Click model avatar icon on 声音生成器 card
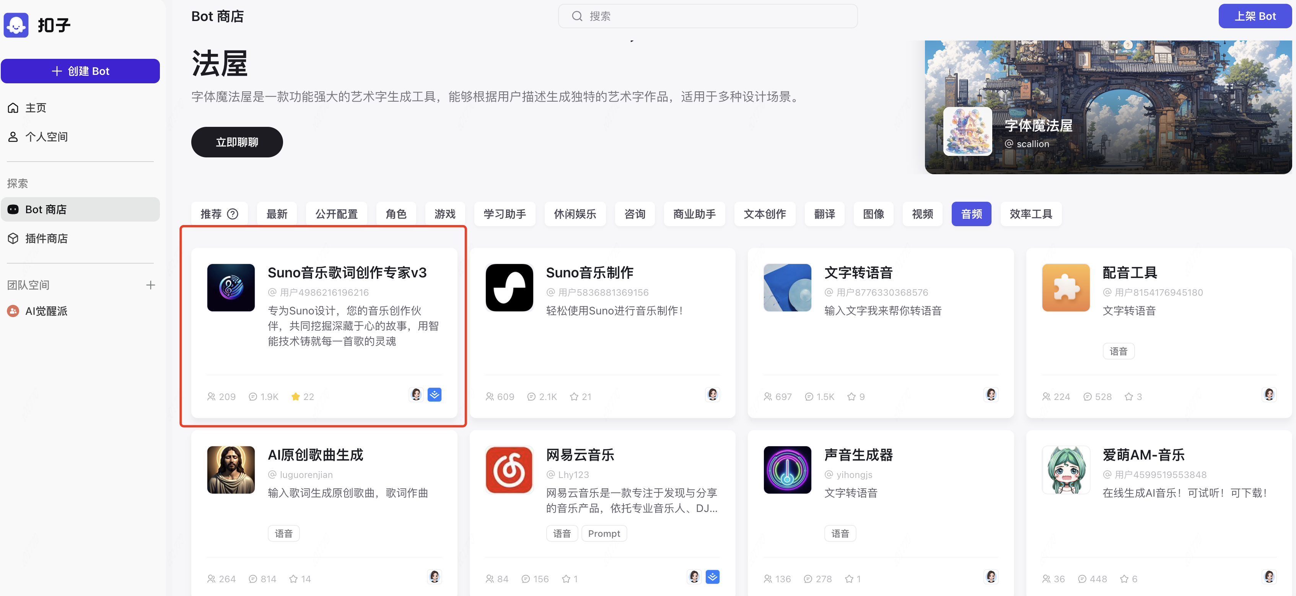This screenshot has width=1296, height=596. click(991, 577)
